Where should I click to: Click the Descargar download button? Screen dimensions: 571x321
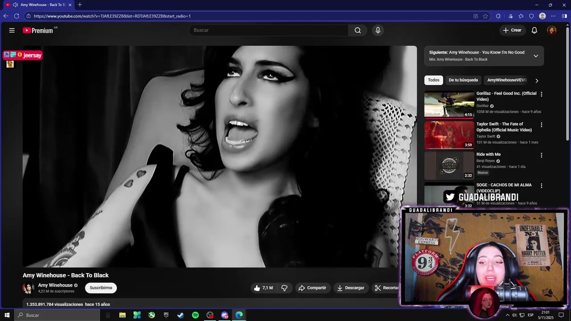click(351, 288)
